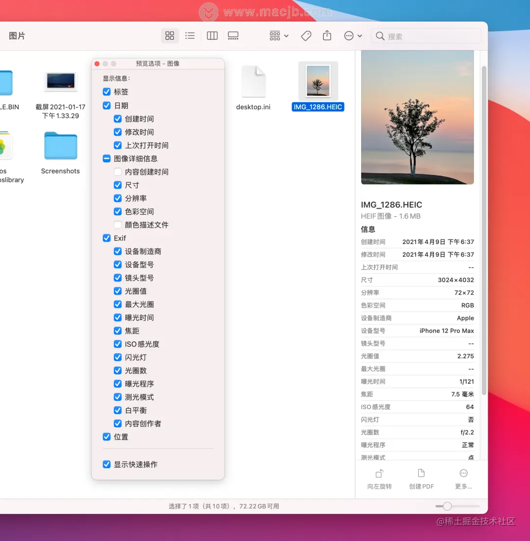Screen dimensions: 530x541
Task: Toggle the 分辨率 checkbox
Action: [118, 198]
